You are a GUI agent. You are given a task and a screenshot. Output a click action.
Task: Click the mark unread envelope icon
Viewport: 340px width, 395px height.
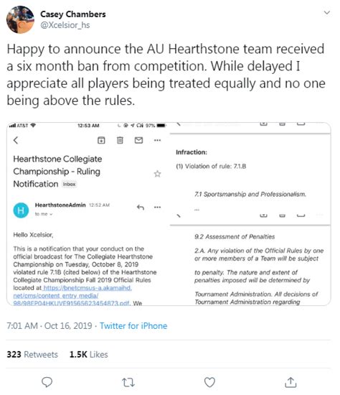point(138,140)
